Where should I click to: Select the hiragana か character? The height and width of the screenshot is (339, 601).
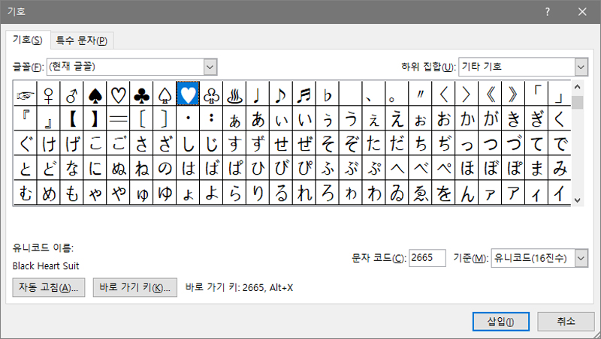pos(467,118)
